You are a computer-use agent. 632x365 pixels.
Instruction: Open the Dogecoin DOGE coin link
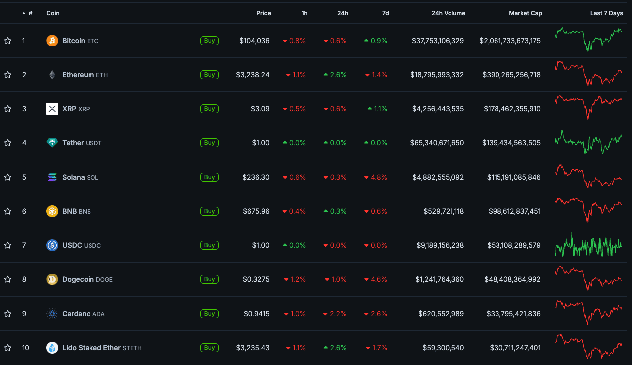point(88,279)
